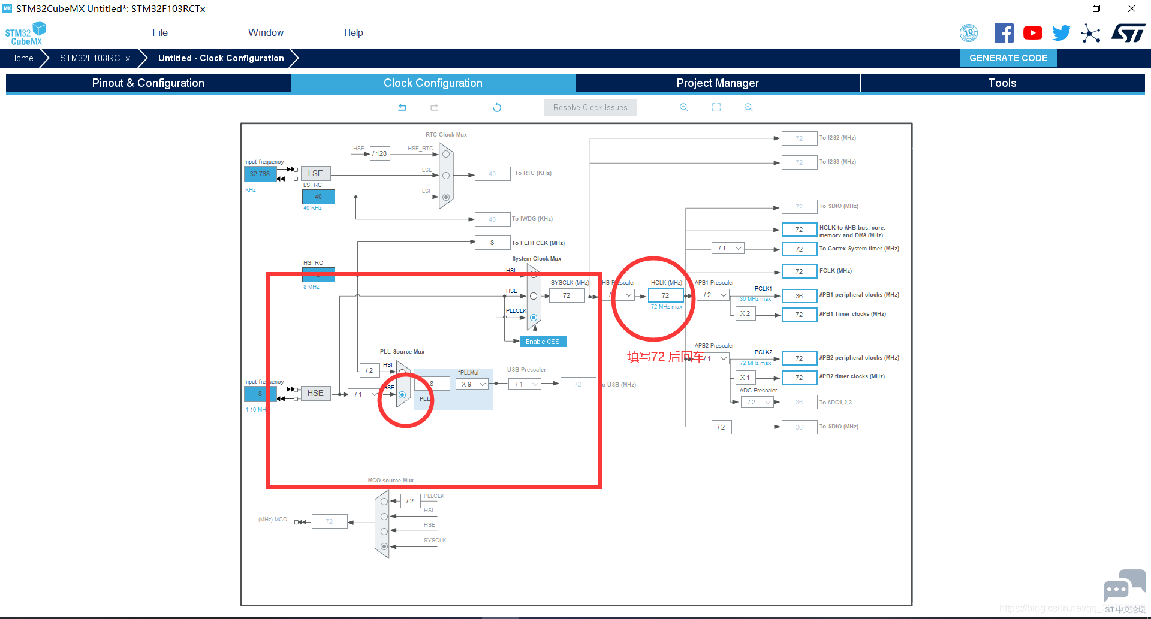Click the Untitled - Clock Configuration breadcrumb
Image resolution: width=1151 pixels, height=619 pixels.
click(221, 58)
